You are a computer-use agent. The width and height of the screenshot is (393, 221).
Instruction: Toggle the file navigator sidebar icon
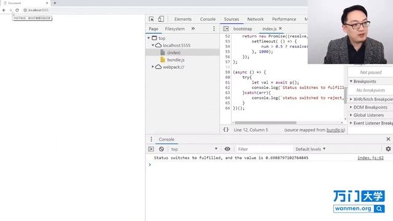(226, 29)
